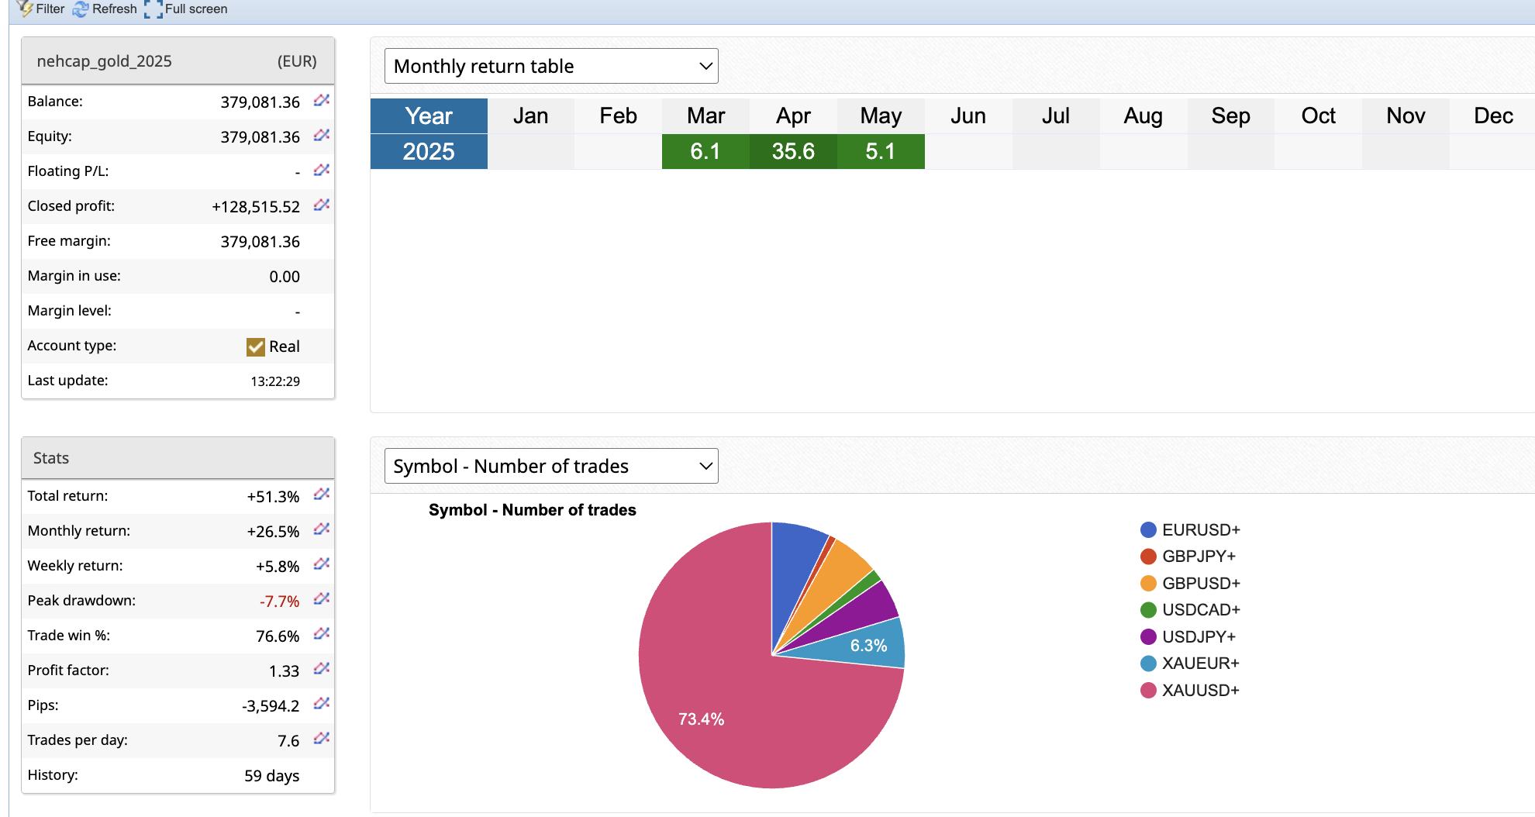This screenshot has height=817, width=1535.
Task: Click the chart icon beside Equity
Action: click(322, 136)
